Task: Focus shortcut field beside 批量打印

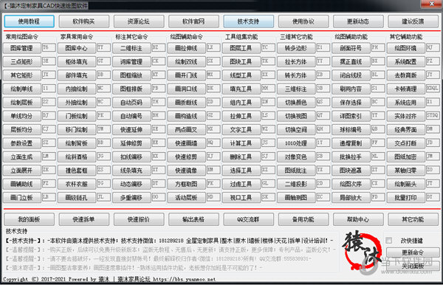Action: pos(433,197)
